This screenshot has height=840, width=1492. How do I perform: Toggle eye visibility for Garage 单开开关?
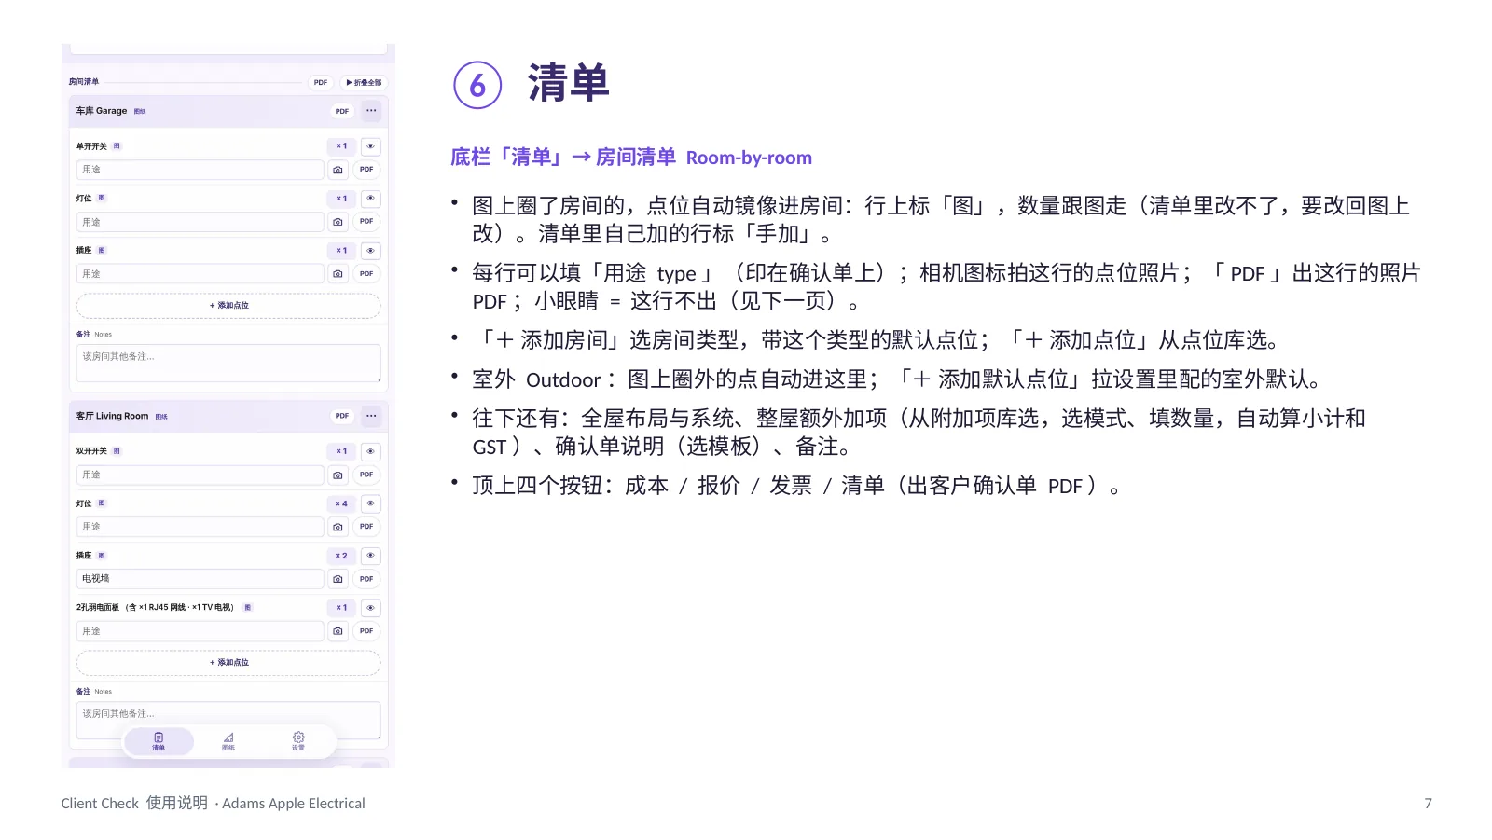pyautogui.click(x=370, y=146)
